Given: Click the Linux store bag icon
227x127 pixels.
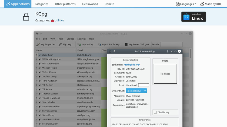Looking at the screenshot, I should point(186,17).
